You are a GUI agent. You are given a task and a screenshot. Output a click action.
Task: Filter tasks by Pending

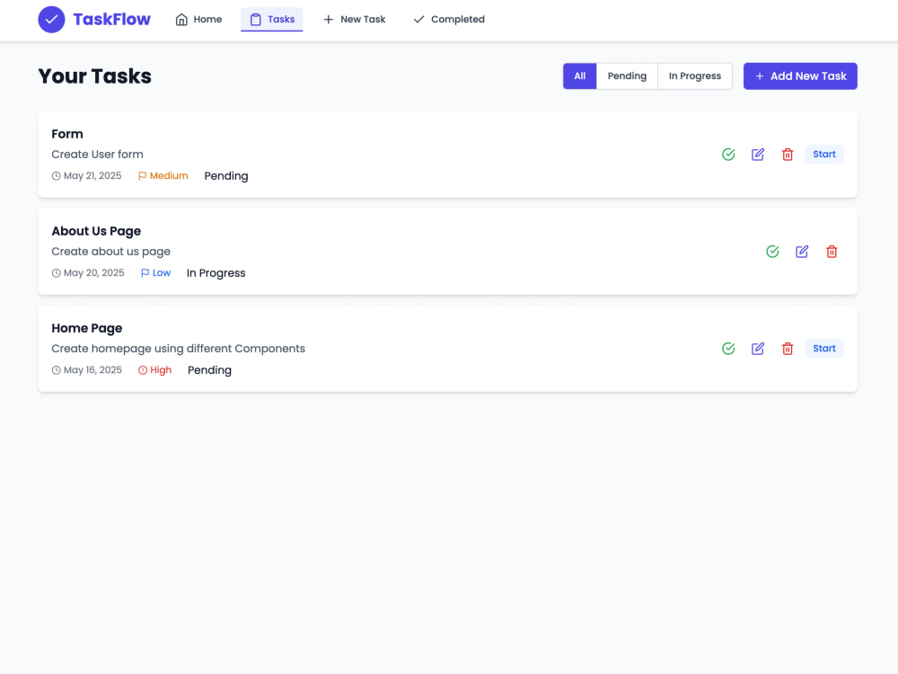pos(627,76)
